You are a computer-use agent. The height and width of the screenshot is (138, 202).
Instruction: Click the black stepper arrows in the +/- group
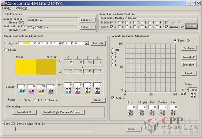pos(98,90)
